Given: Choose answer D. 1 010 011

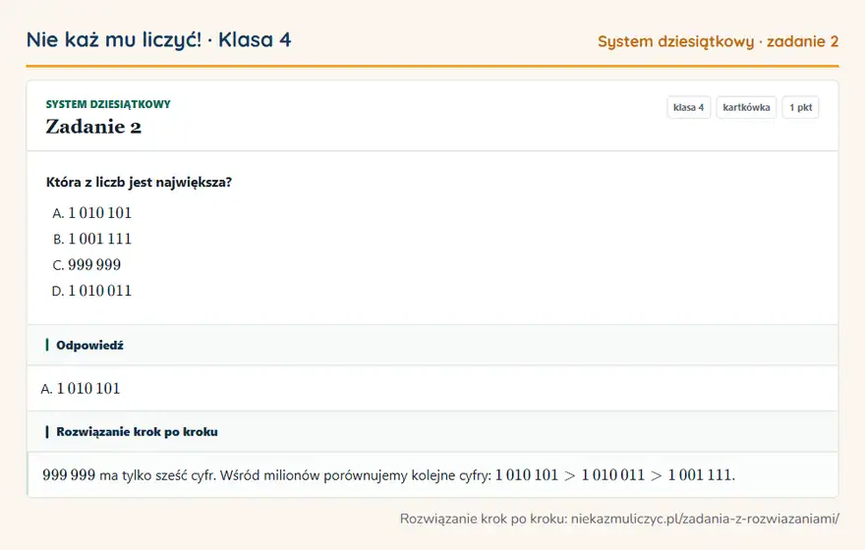Looking at the screenshot, I should pyautogui.click(x=92, y=291).
